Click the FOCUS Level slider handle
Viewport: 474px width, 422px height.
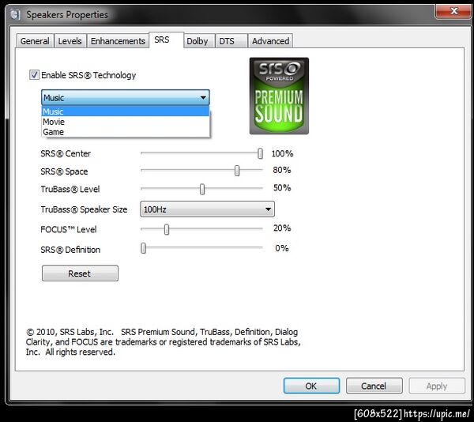[x=167, y=229]
